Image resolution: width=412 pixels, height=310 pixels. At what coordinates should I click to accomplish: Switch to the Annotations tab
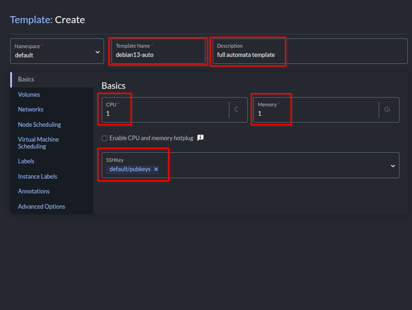click(34, 192)
